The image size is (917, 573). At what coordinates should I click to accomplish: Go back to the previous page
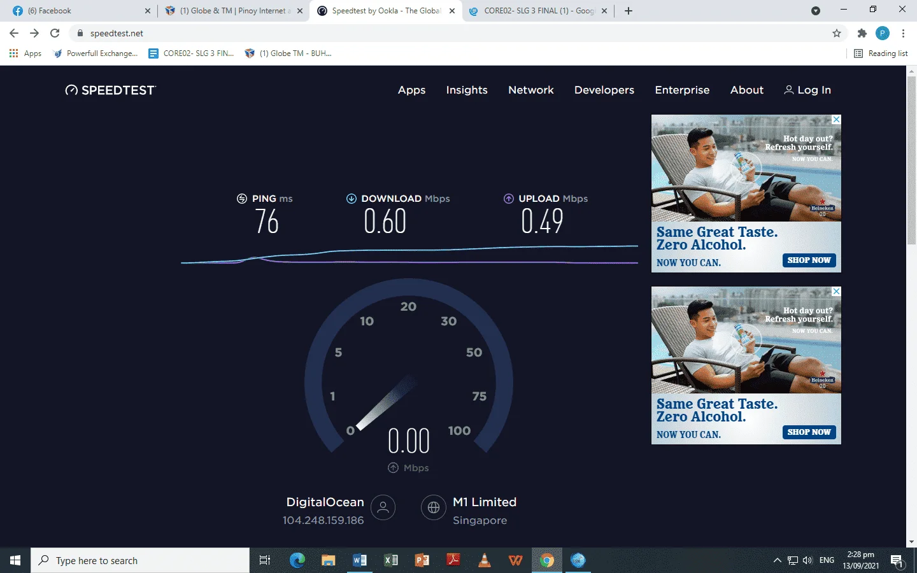point(14,33)
